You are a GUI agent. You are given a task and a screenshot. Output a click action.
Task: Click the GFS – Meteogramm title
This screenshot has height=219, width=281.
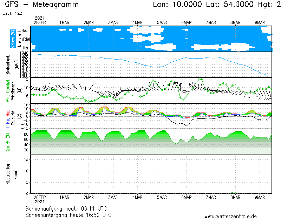coord(41,5)
